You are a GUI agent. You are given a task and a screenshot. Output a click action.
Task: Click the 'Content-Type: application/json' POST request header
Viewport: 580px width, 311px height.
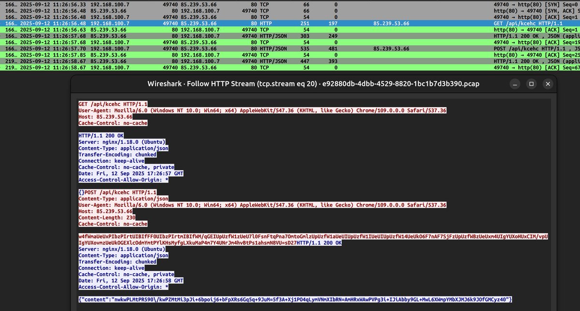[123, 198]
